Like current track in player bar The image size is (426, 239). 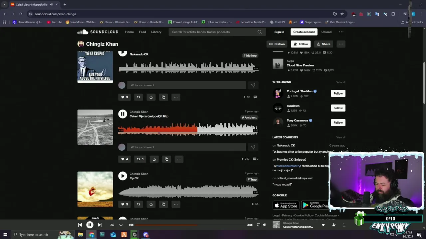point(323,225)
